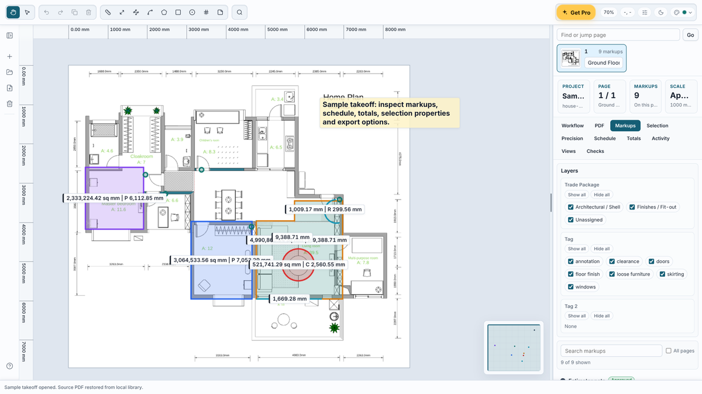Viewport: 702px width, 394px height.
Task: Select the ruler scale tool
Action: point(108,12)
